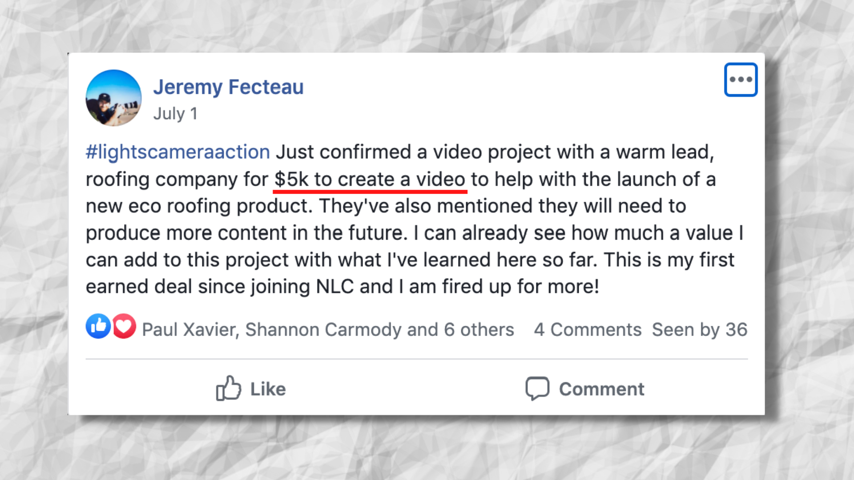Click the word "NLC" in the post
Viewport: 854px width, 480px height.
[x=334, y=287]
